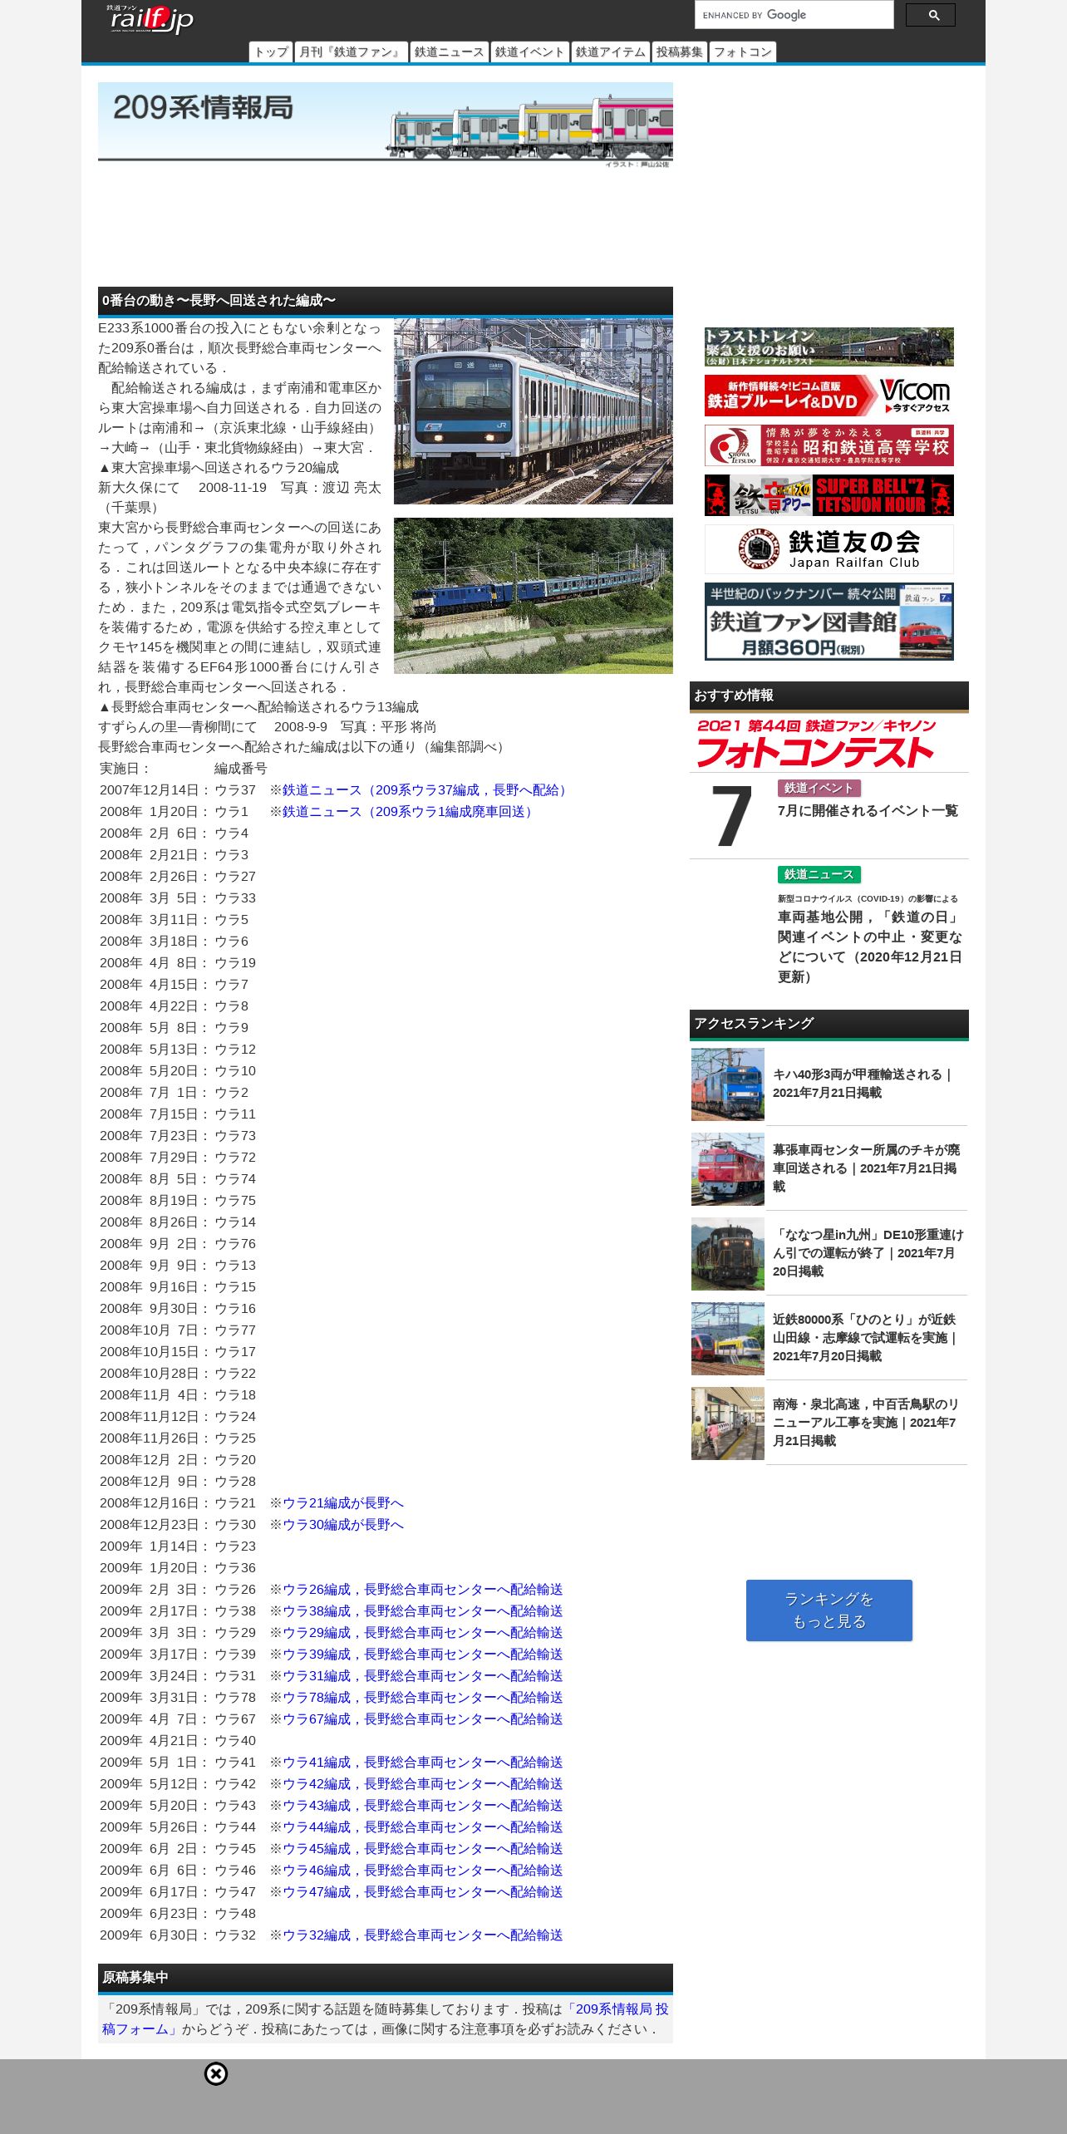
Task: Click the 鉄道イベント pink tag
Action: coord(819,788)
